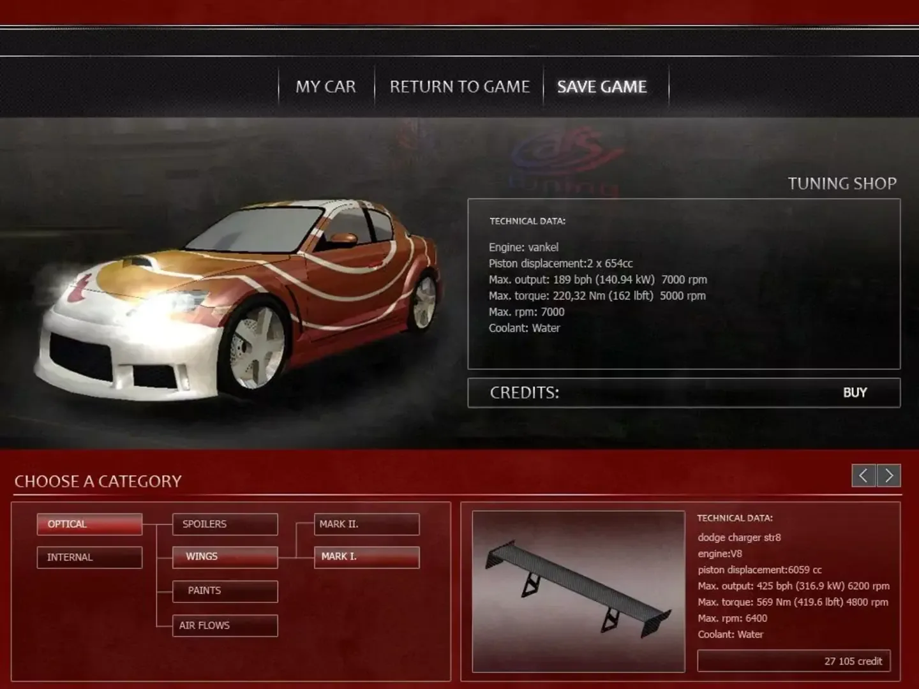
Task: Click the 27 105 credit price box
Action: [793, 661]
